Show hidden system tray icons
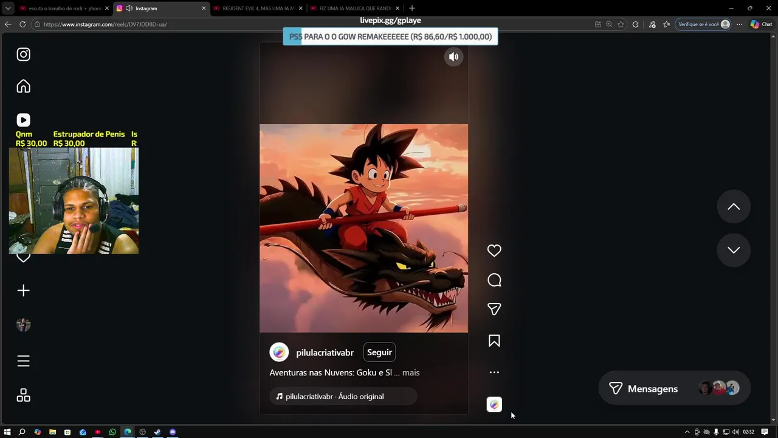 (x=687, y=432)
